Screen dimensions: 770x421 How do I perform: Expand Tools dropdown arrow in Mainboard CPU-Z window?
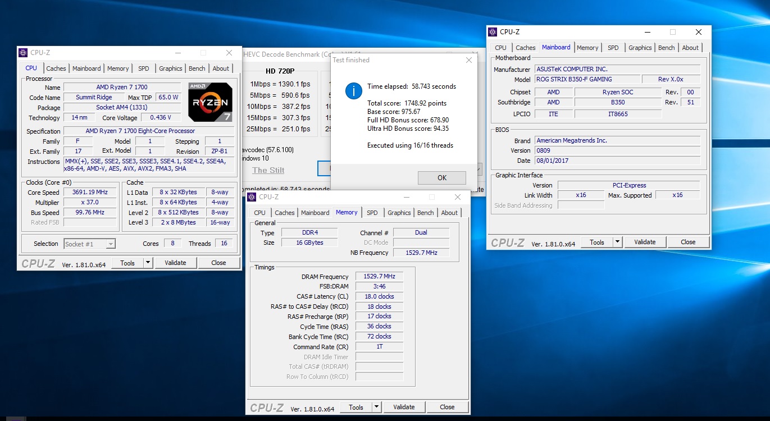(618, 242)
